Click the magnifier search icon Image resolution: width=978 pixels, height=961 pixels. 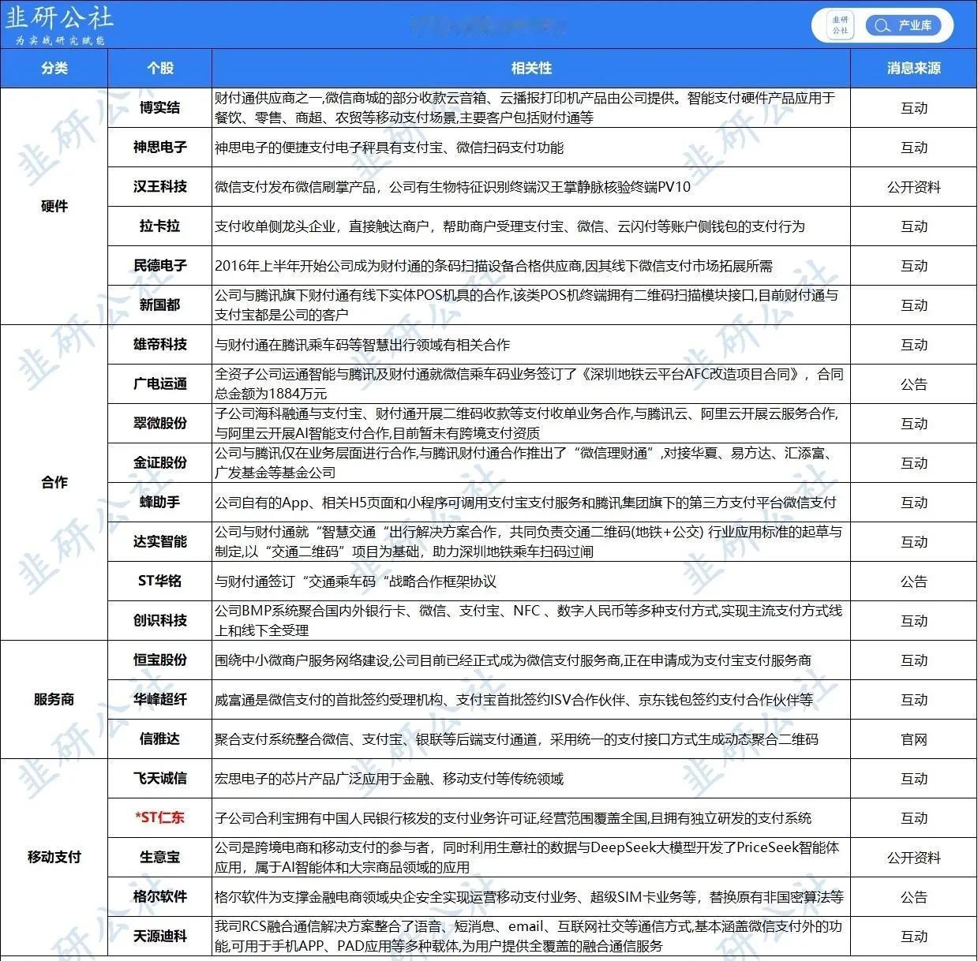pos(881,25)
